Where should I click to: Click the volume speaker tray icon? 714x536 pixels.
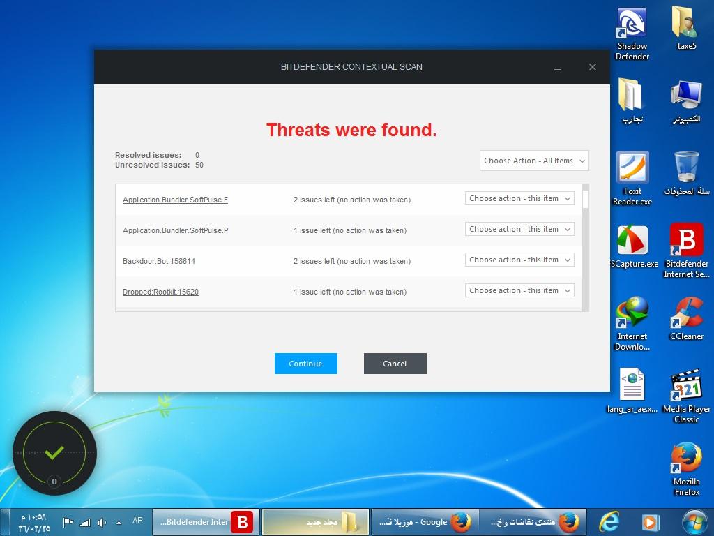coord(102,522)
